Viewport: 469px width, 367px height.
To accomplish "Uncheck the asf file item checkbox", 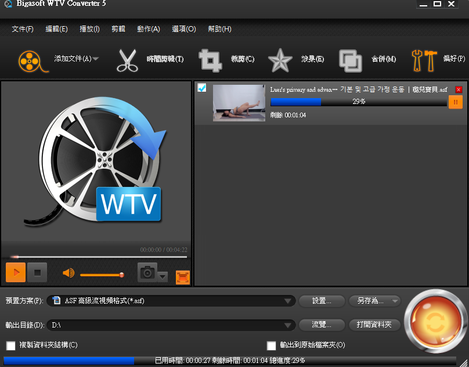I will tap(202, 88).
